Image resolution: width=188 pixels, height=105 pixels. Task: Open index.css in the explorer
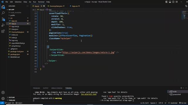tap(18, 35)
